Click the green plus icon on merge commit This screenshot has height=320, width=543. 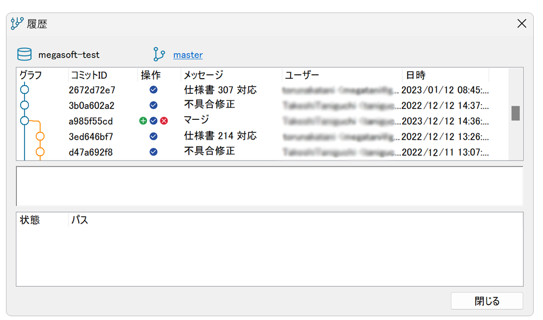tap(143, 120)
